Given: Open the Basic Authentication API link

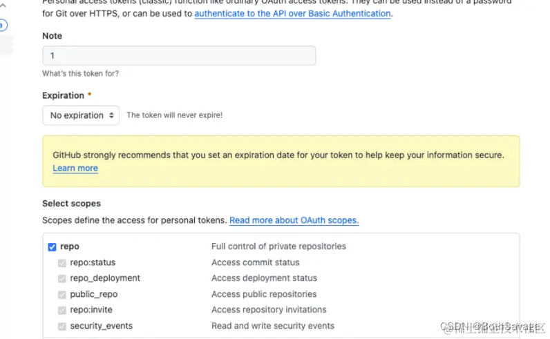Looking at the screenshot, I should (292, 13).
